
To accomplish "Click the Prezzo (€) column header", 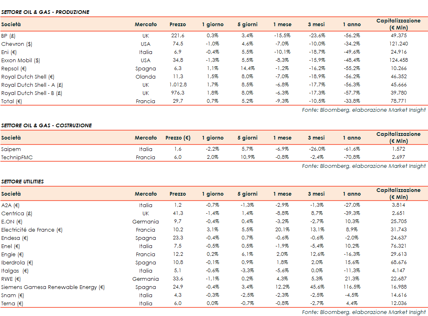I will click(178, 138).
